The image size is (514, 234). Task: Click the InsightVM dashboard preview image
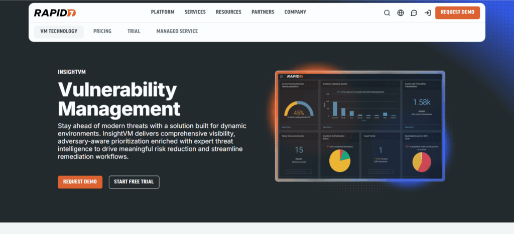[x=360, y=126]
